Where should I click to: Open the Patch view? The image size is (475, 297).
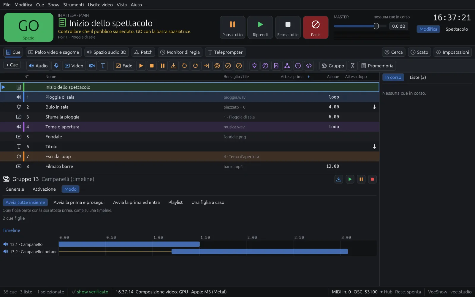click(143, 52)
